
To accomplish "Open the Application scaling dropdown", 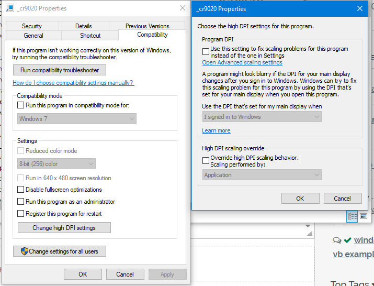I will pyautogui.click(x=262, y=175).
